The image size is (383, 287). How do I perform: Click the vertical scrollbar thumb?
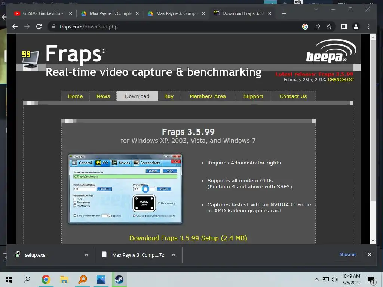373,121
